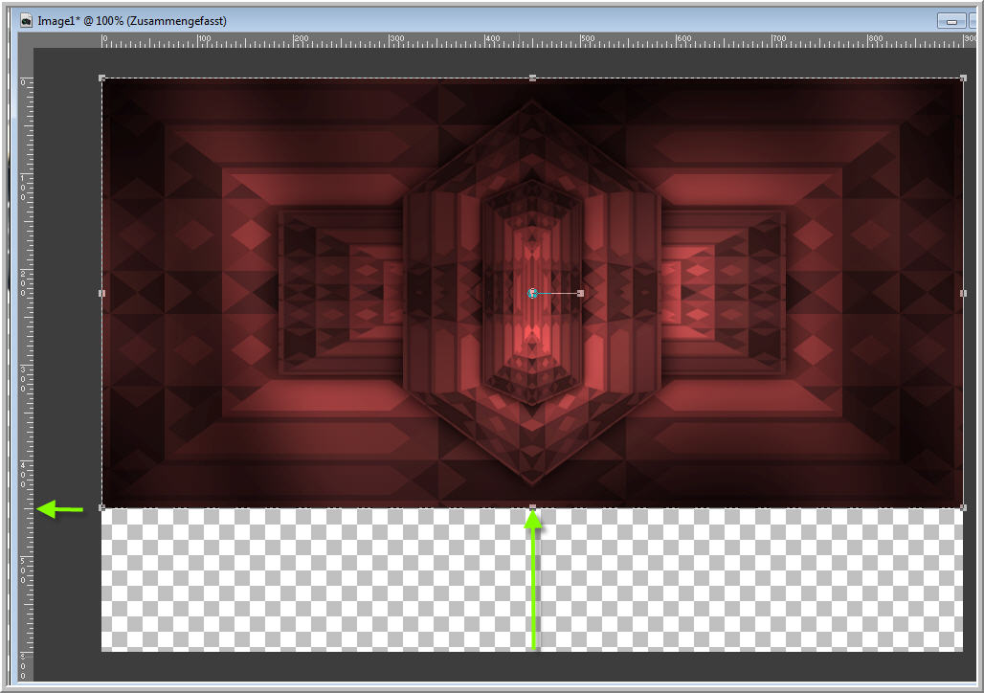This screenshot has width=984, height=693.
Task: Select the bottom-right corner transform handle
Action: point(963,507)
